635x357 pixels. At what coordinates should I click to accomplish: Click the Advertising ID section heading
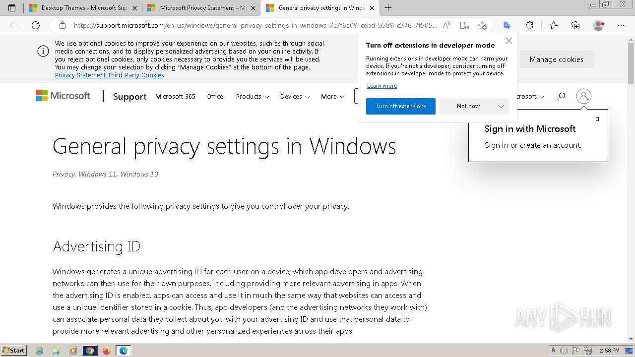[97, 246]
